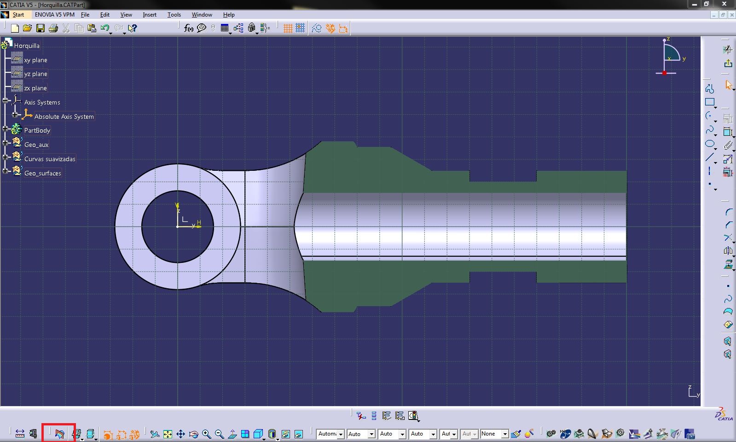This screenshot has width=736, height=442.
Task: Click the Zoom In magnifier
Action: click(206, 434)
